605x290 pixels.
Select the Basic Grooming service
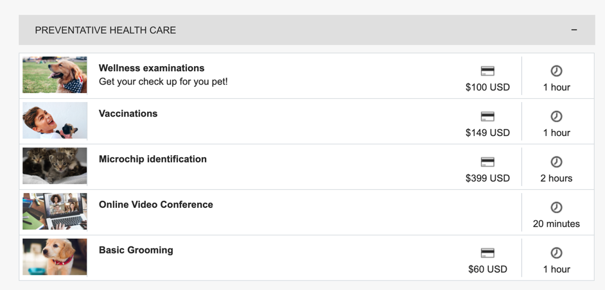click(x=136, y=250)
